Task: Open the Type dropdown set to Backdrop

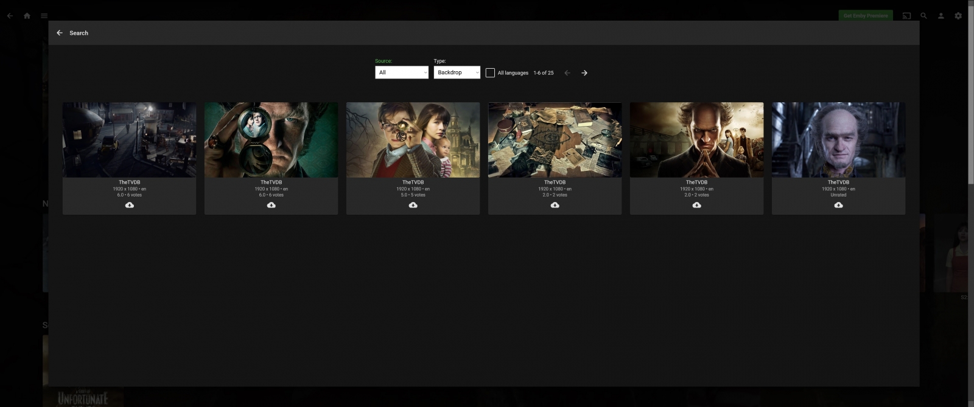Action: click(x=457, y=72)
